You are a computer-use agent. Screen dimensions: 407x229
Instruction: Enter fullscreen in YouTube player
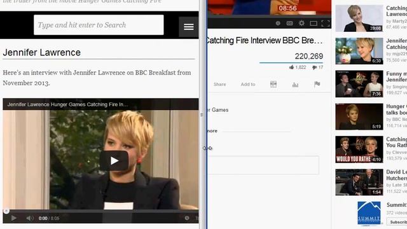coord(326,24)
